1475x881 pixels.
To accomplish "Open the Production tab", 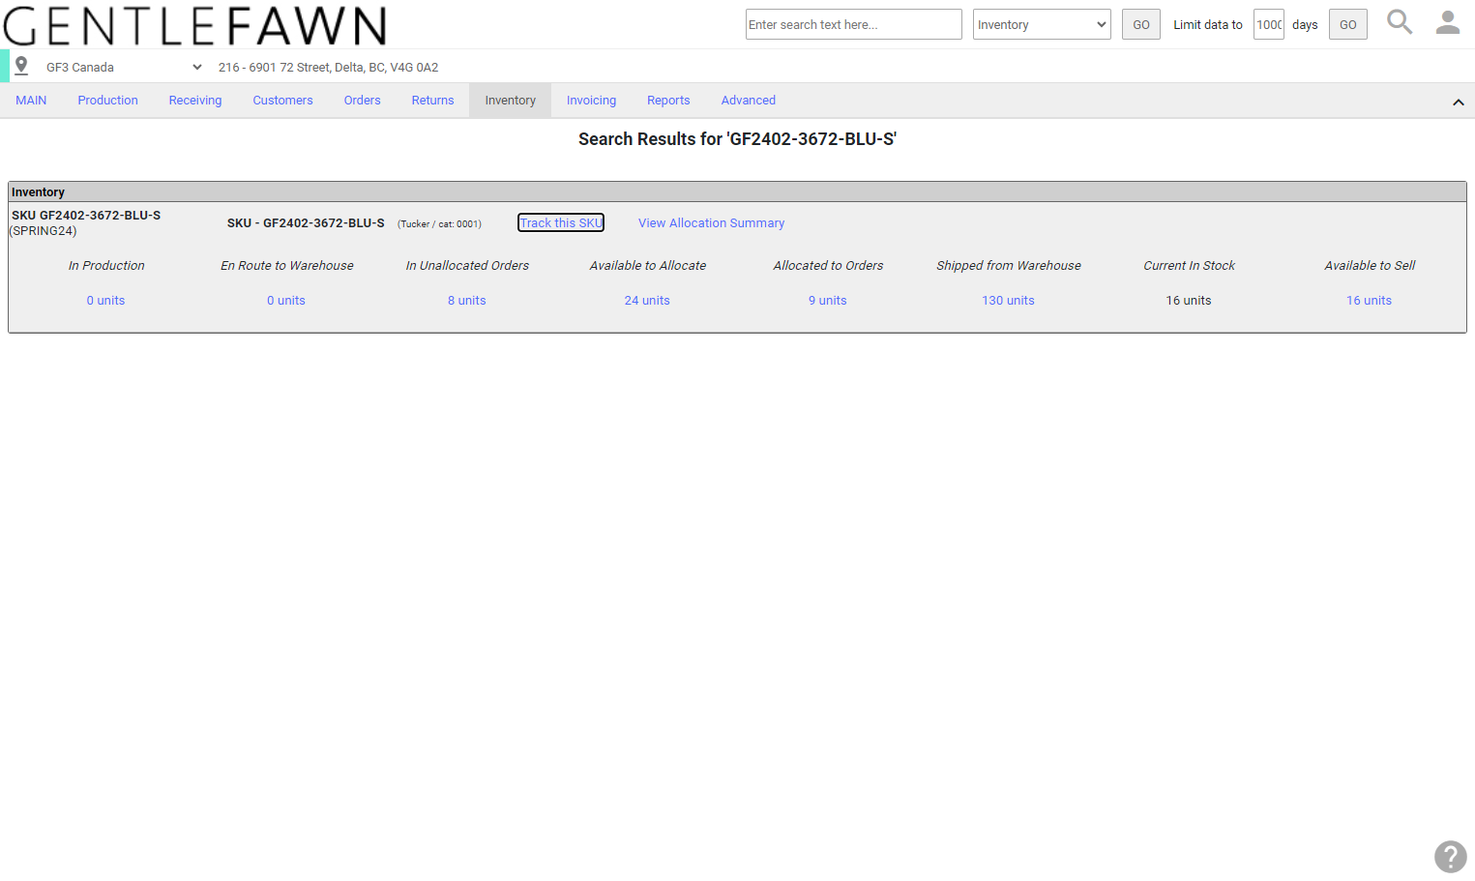I will [107, 101].
